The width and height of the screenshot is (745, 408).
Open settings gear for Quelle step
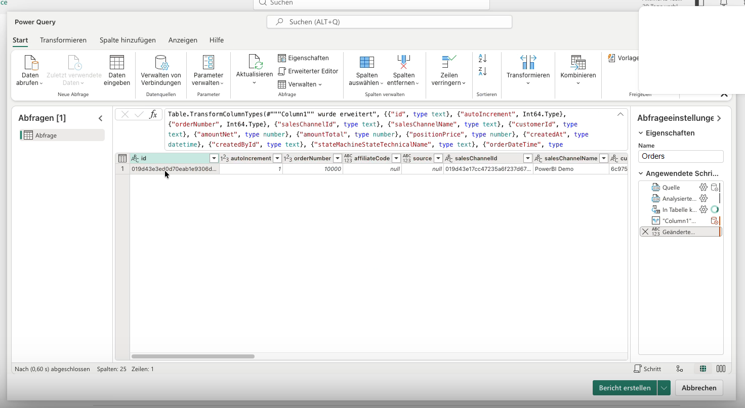[x=703, y=187]
